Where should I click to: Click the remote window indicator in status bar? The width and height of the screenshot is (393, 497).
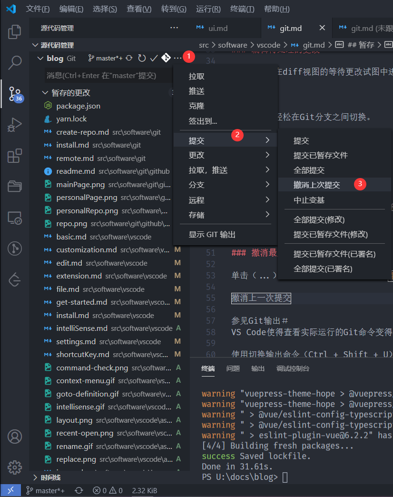[10, 489]
